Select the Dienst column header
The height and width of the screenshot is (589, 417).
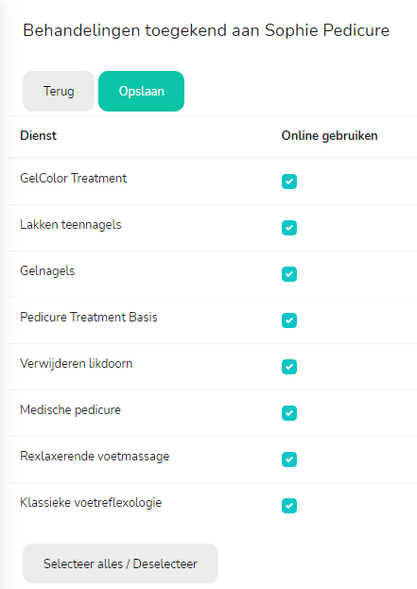39,135
